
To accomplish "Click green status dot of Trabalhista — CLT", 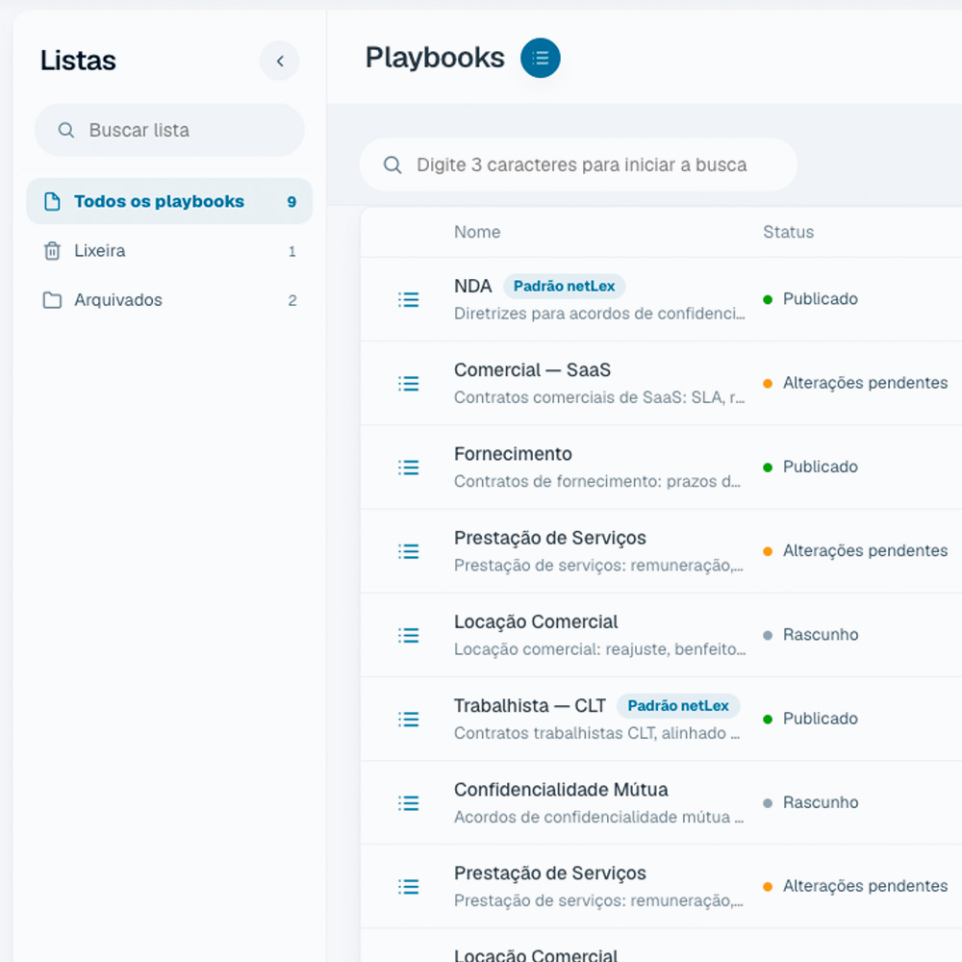I will pos(768,719).
